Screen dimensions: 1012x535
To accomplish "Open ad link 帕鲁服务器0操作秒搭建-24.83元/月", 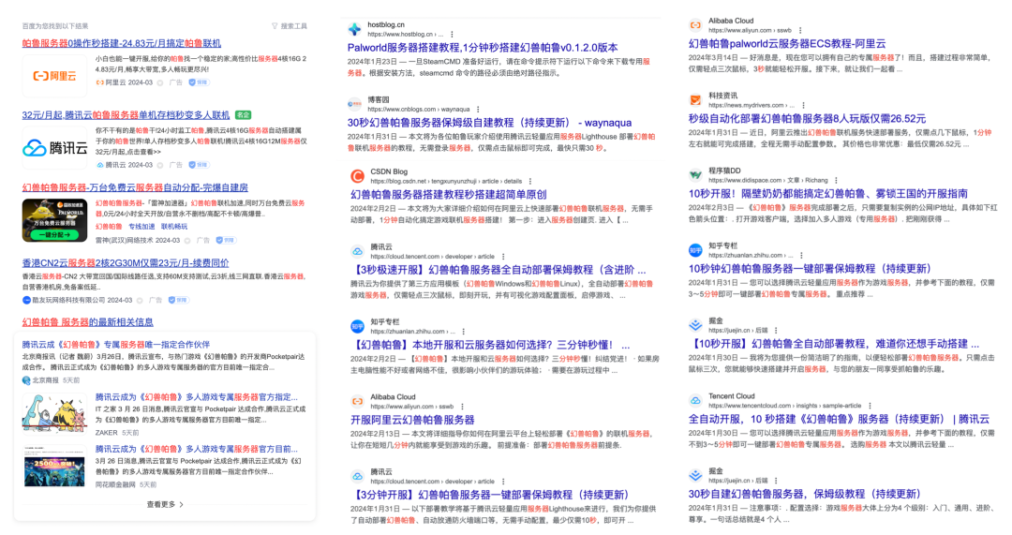I will tap(121, 43).
